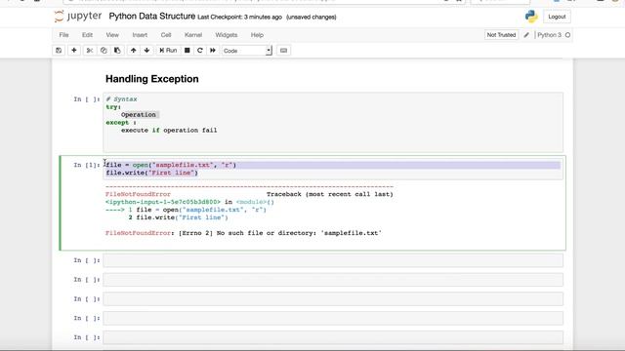Click the (unsaved changes) status text
This screenshot has width=625, height=351.
[x=312, y=18]
